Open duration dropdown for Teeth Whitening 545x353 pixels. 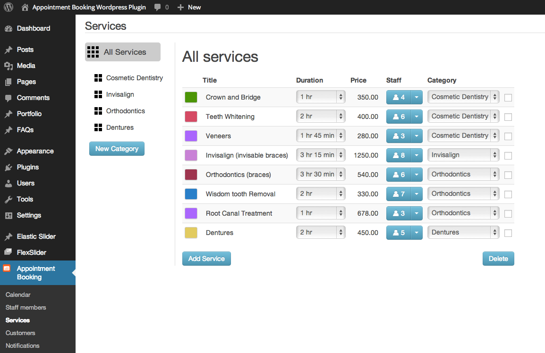tap(320, 116)
